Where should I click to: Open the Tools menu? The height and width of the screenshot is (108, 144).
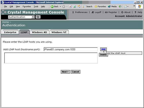[x=36, y=7]
